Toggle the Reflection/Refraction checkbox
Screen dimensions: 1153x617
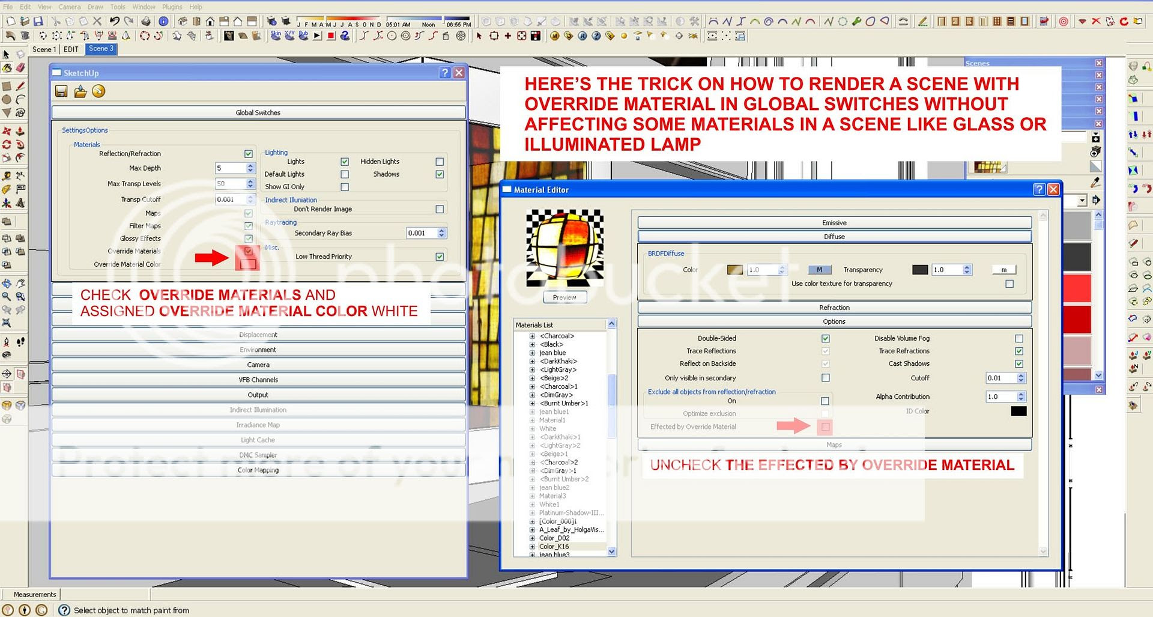(x=249, y=154)
